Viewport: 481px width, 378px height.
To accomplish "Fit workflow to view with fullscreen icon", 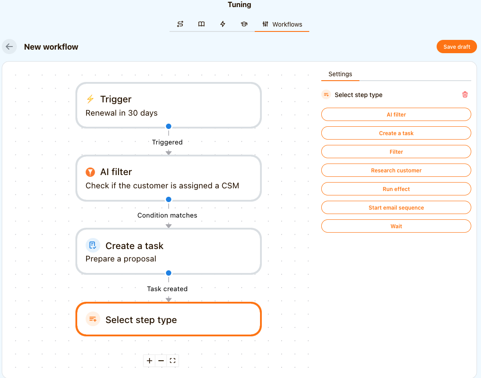I will pos(173,361).
